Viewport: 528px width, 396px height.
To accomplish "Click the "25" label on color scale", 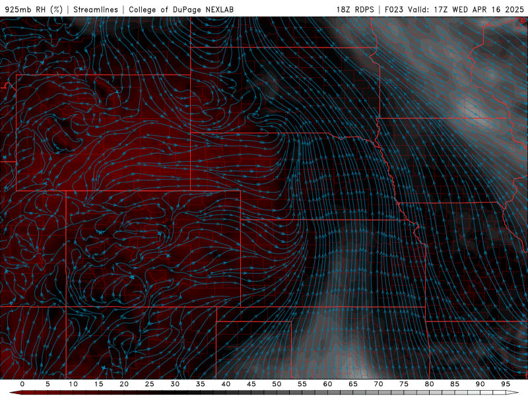I will pos(150,384).
